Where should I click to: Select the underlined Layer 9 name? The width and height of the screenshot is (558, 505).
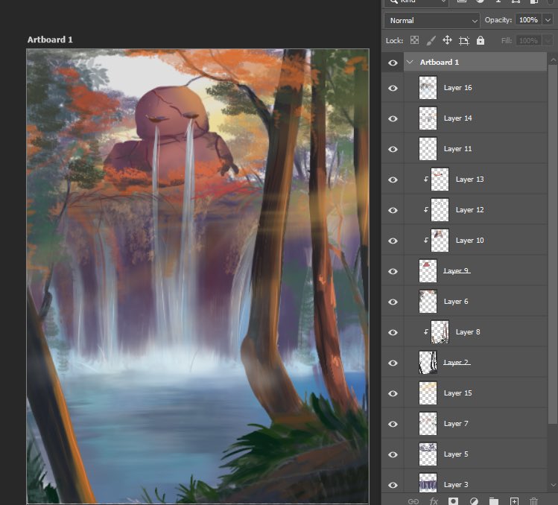click(457, 271)
